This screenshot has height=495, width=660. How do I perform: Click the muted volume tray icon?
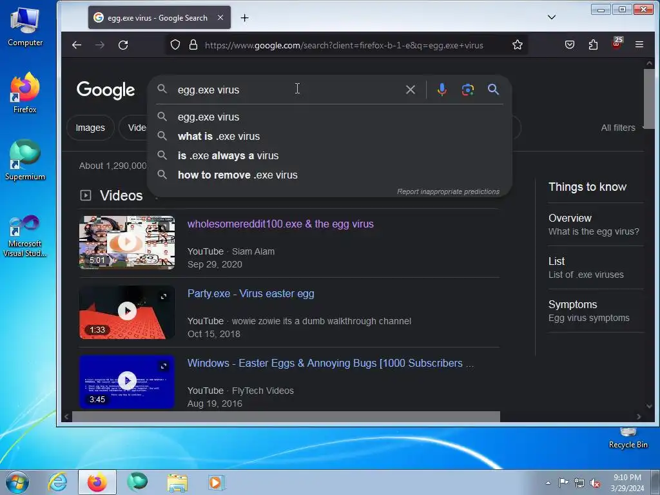(x=595, y=483)
